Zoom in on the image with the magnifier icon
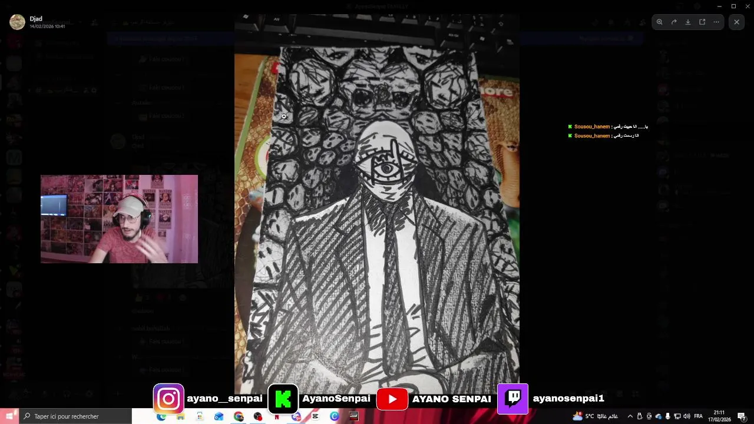Viewport: 754px width, 424px height. pyautogui.click(x=660, y=22)
